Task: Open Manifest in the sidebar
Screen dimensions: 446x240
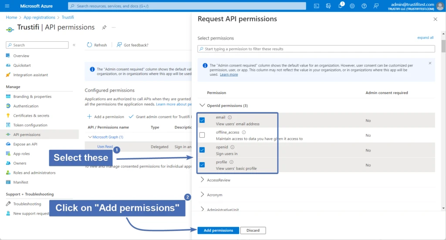Action: click(x=20, y=182)
